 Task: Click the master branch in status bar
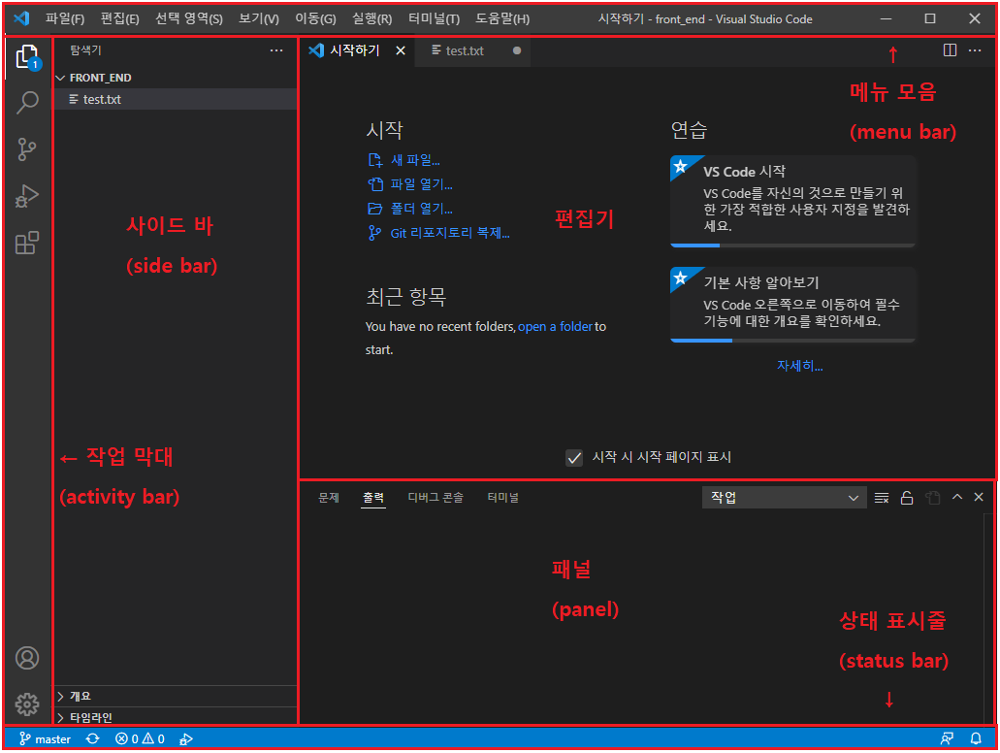point(45,739)
